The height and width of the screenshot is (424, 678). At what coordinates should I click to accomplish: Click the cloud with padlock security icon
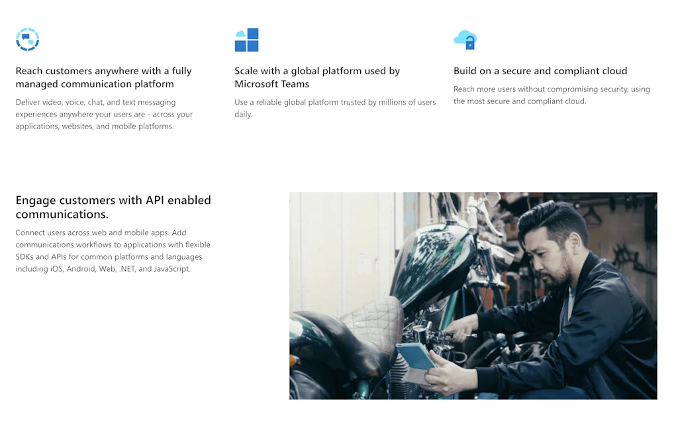465,39
